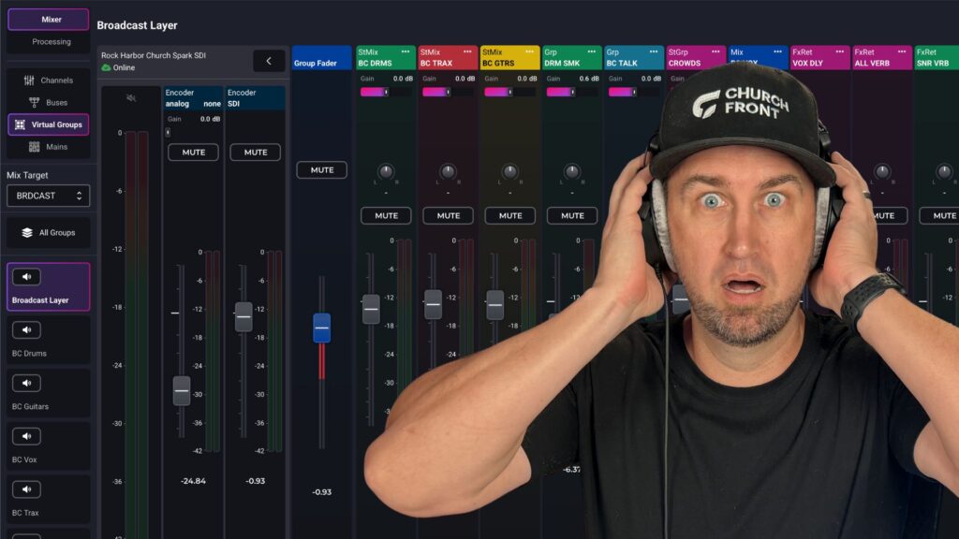Click the pan knob on BC TRAX channel
This screenshot has height=539, width=959.
pyautogui.click(x=448, y=172)
